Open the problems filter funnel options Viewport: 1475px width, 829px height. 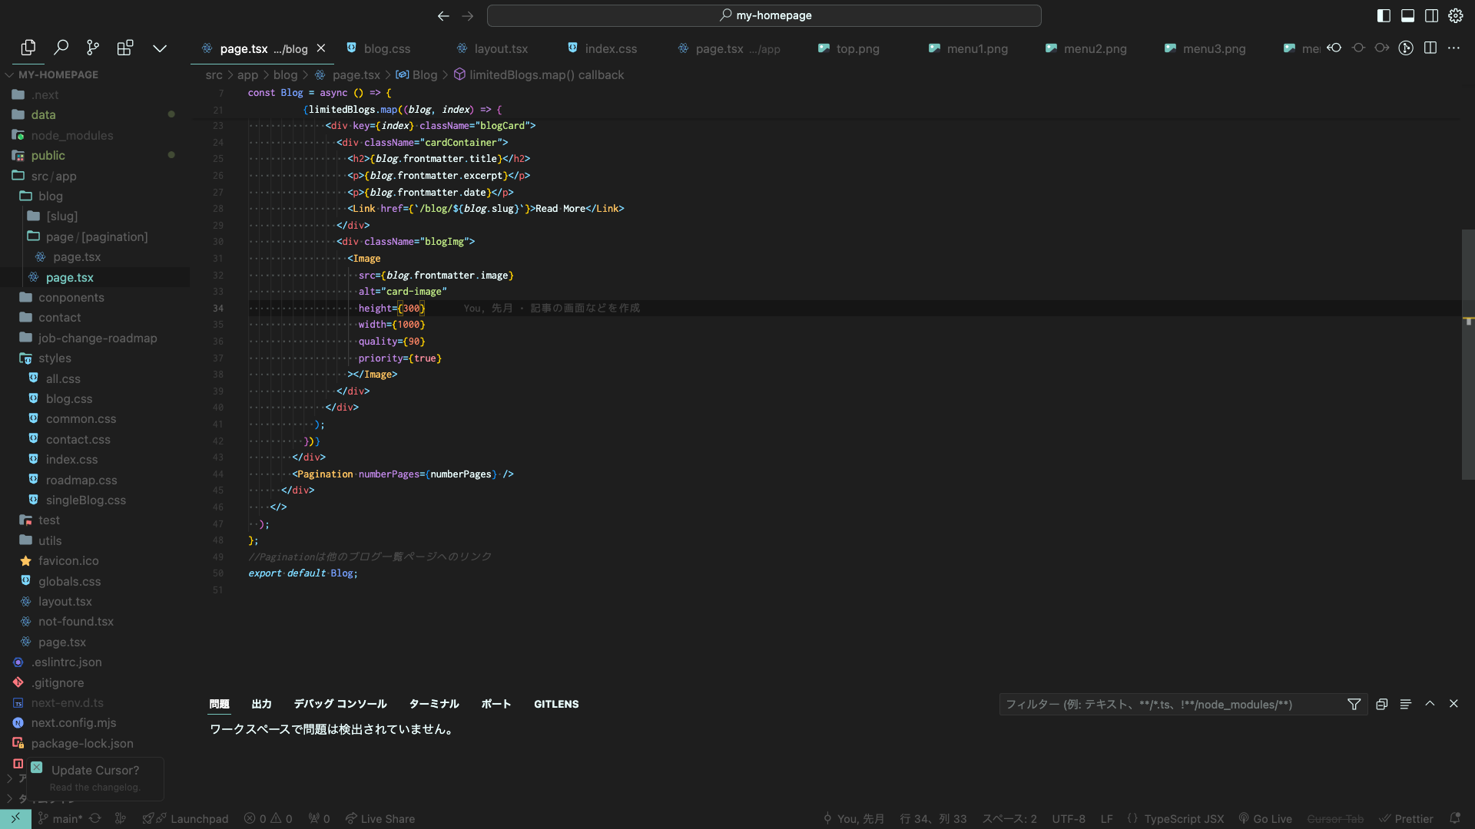coord(1354,704)
